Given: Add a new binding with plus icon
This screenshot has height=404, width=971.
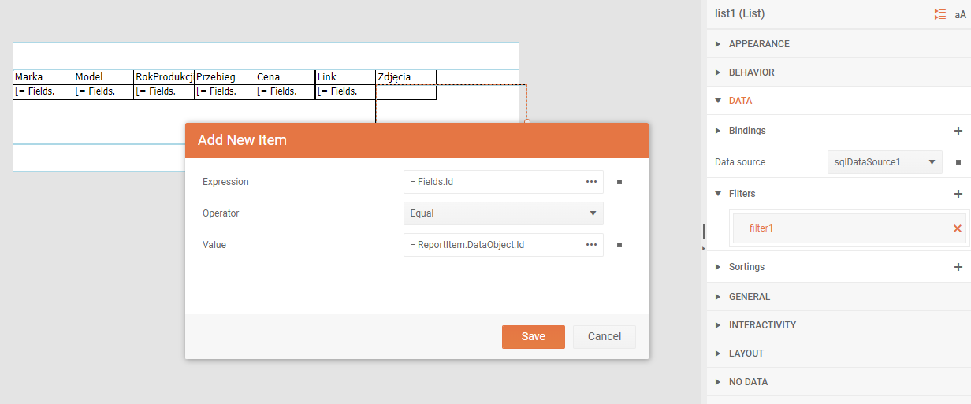Looking at the screenshot, I should tap(958, 131).
